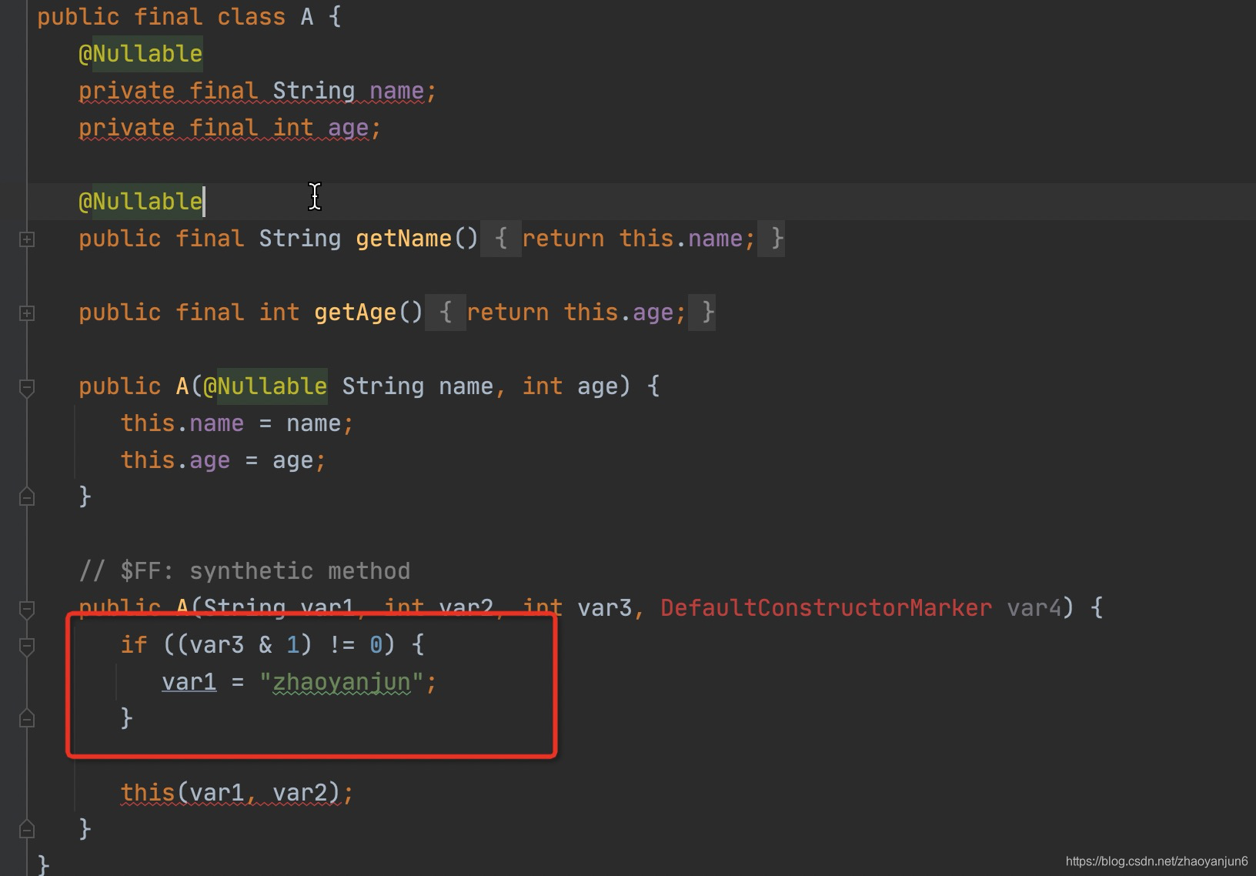Screen dimensions: 1256x876
Task: Click the getAge method name
Action: [355, 313]
